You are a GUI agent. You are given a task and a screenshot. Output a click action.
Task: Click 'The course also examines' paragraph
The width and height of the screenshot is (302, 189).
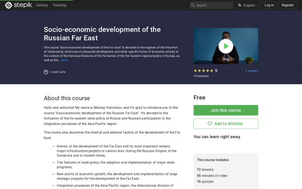[x=112, y=135]
